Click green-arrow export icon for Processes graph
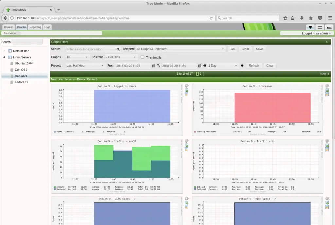335x225 pixels. [x=327, y=90]
